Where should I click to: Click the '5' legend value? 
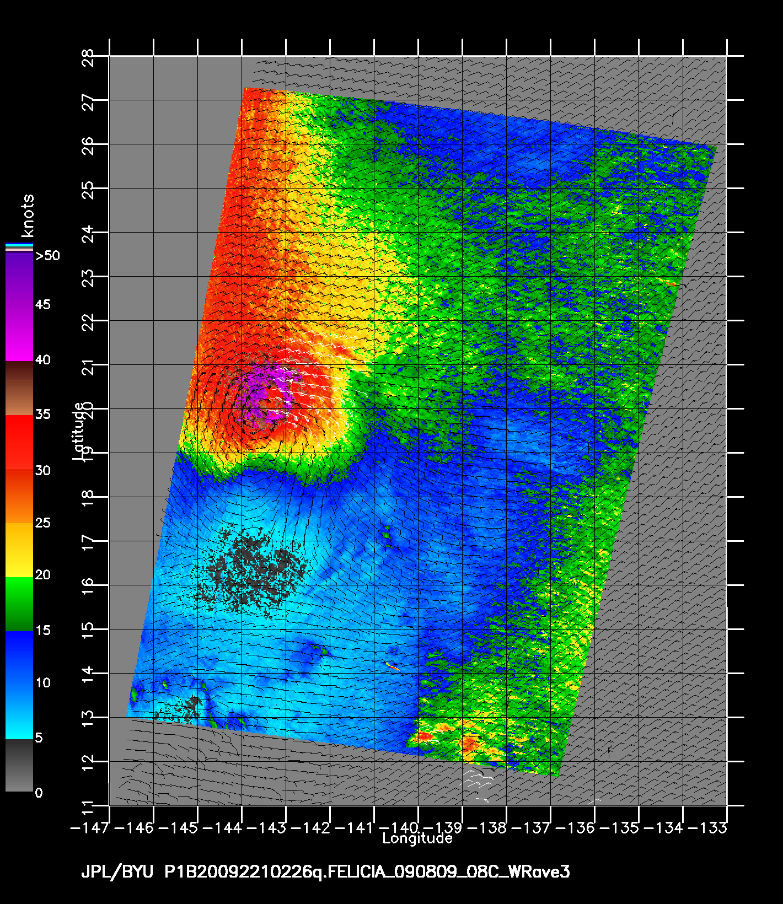[39, 738]
